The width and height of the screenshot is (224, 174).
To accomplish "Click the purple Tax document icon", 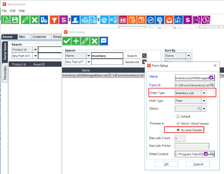I will (x=197, y=20).
